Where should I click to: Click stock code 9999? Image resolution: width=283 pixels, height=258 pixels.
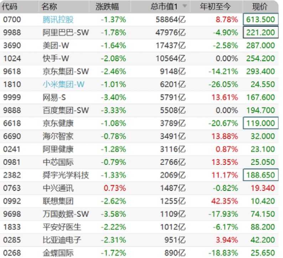point(12,97)
